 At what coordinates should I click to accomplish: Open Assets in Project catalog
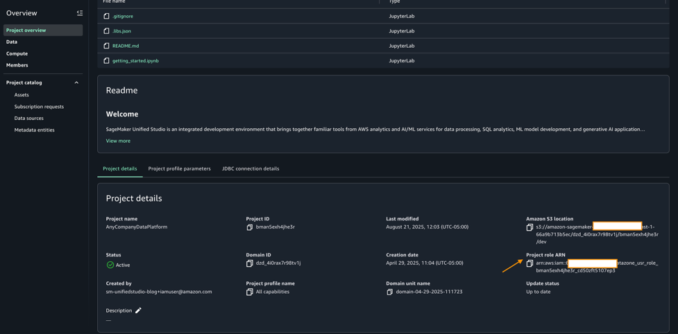[x=22, y=95]
